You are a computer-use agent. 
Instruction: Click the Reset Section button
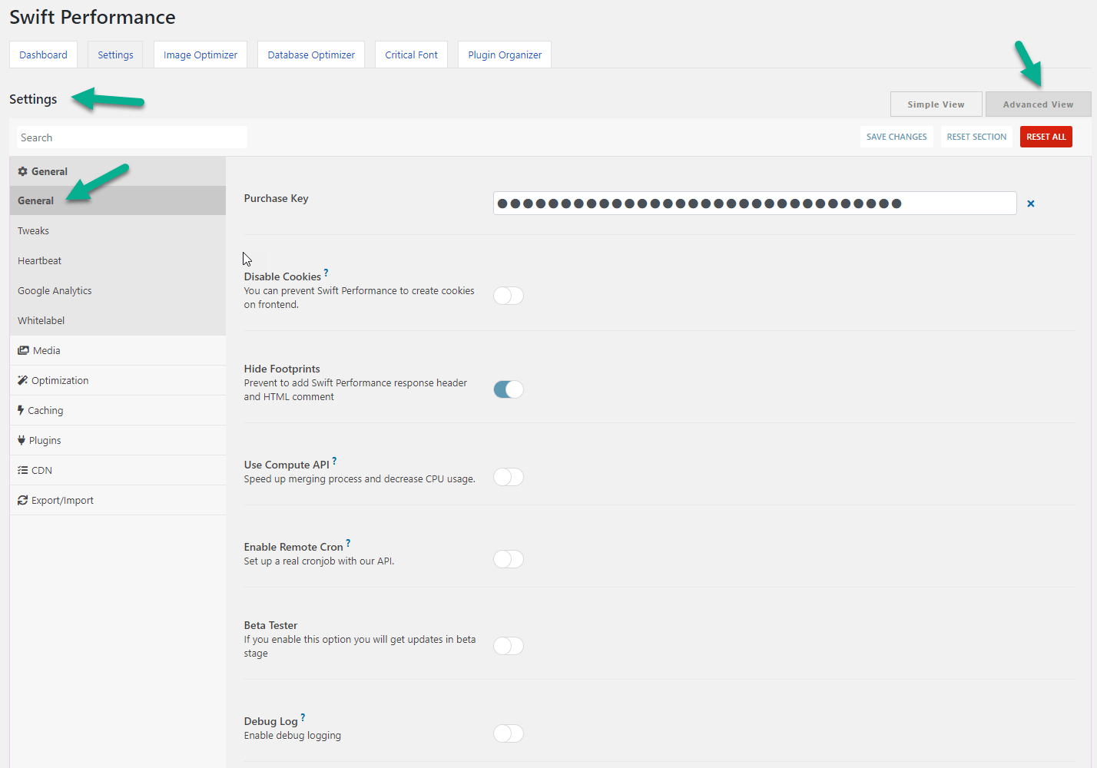[976, 137]
